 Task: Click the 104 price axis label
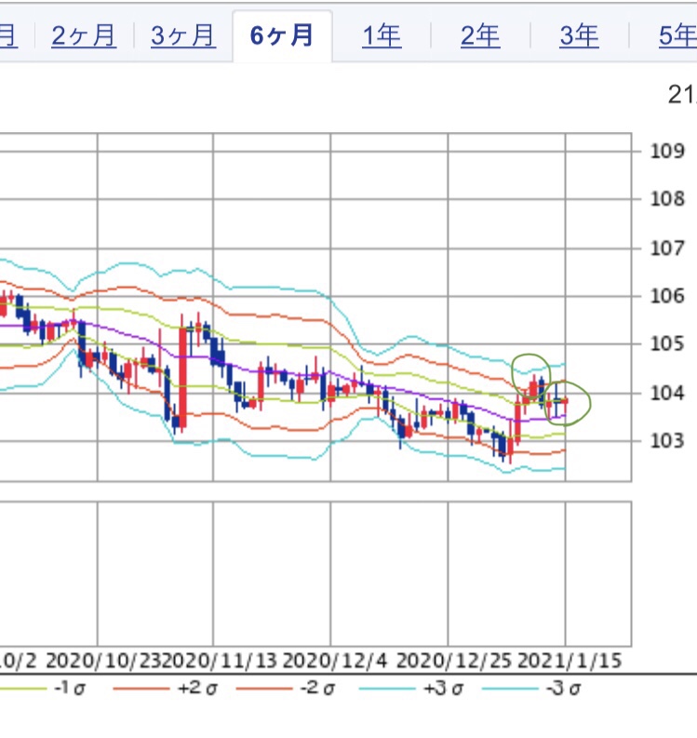pyautogui.click(x=667, y=393)
